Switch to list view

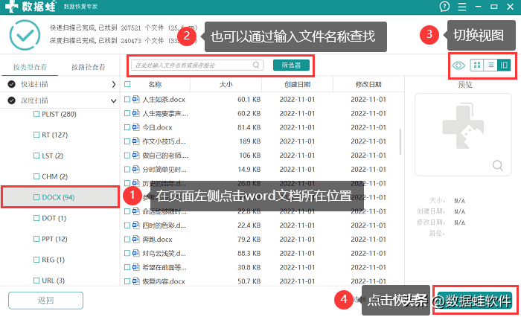(490, 65)
